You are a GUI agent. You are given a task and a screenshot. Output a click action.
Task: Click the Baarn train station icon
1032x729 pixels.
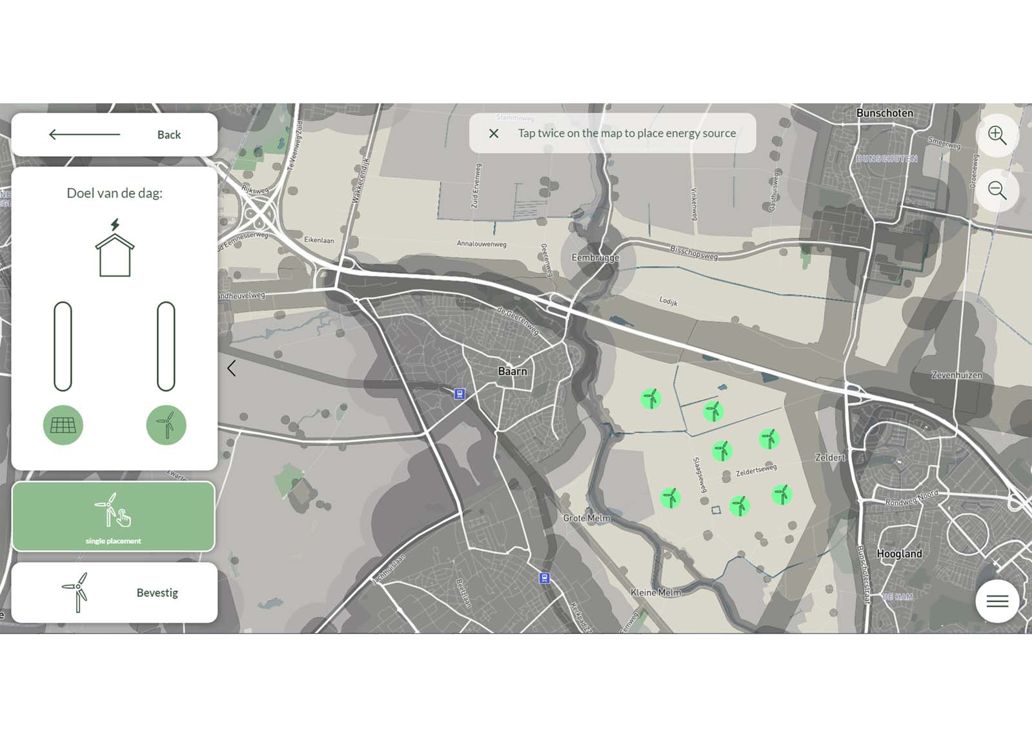460,394
